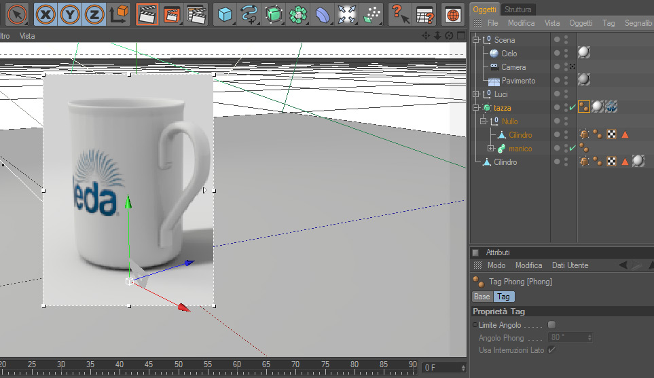Image resolution: width=654 pixels, height=378 pixels.
Task: Disable the tazza generator green checkmark
Action: (573, 107)
